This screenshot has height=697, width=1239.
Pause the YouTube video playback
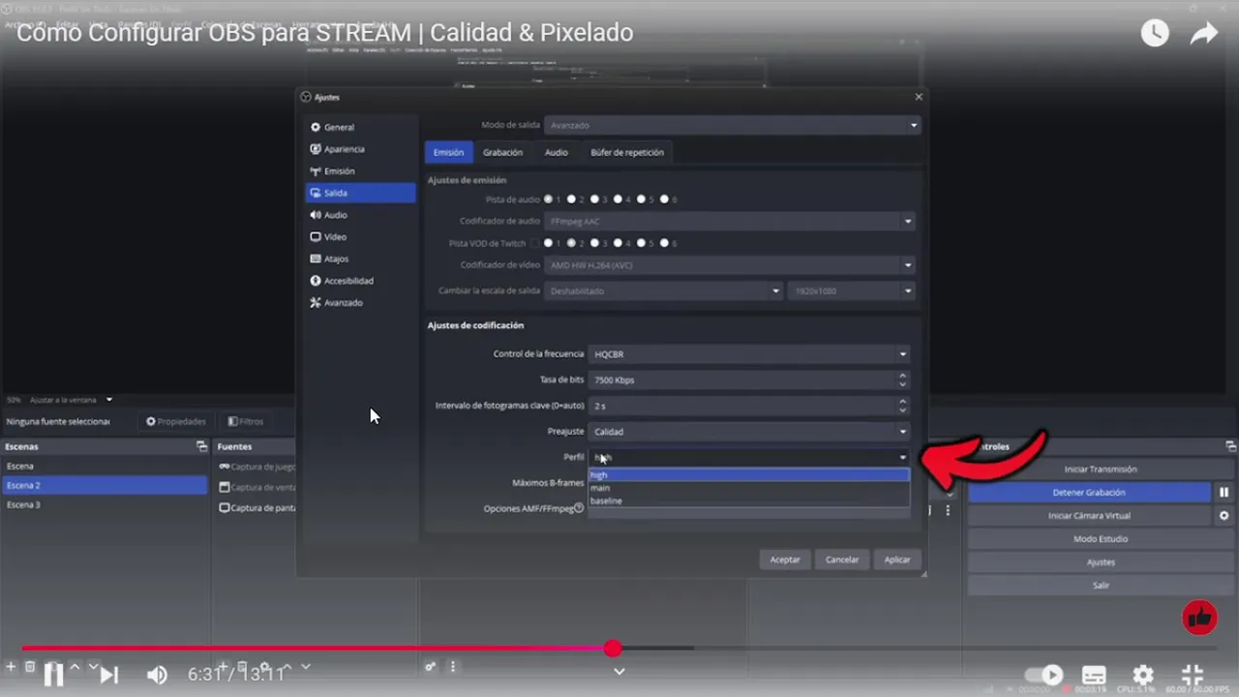(x=53, y=675)
